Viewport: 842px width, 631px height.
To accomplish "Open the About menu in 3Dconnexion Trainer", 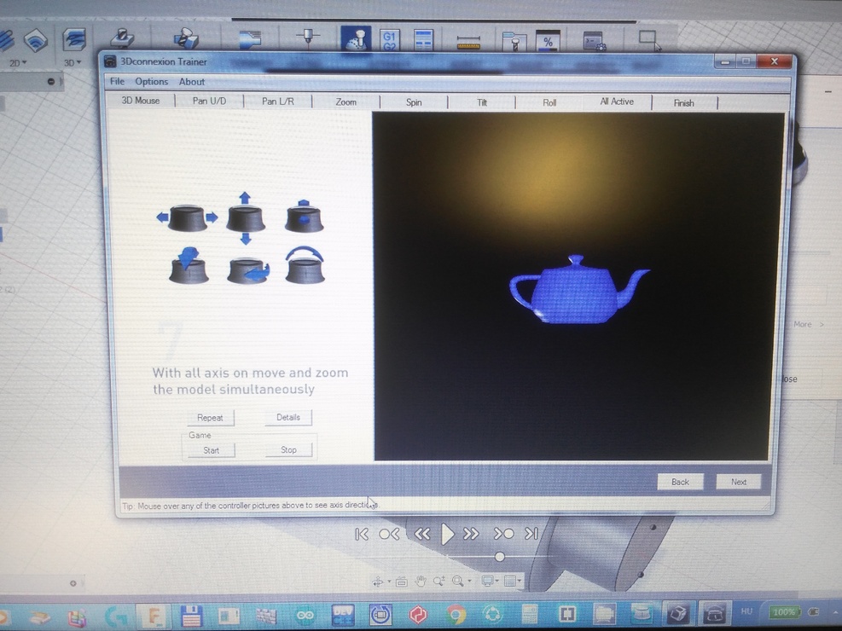I will [x=192, y=82].
